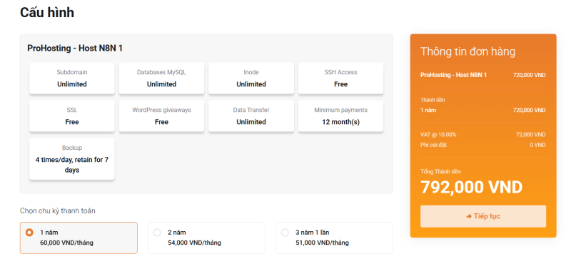Click the arrow icon in Tiếp tục button
The width and height of the screenshot is (571, 259).
tap(469, 216)
